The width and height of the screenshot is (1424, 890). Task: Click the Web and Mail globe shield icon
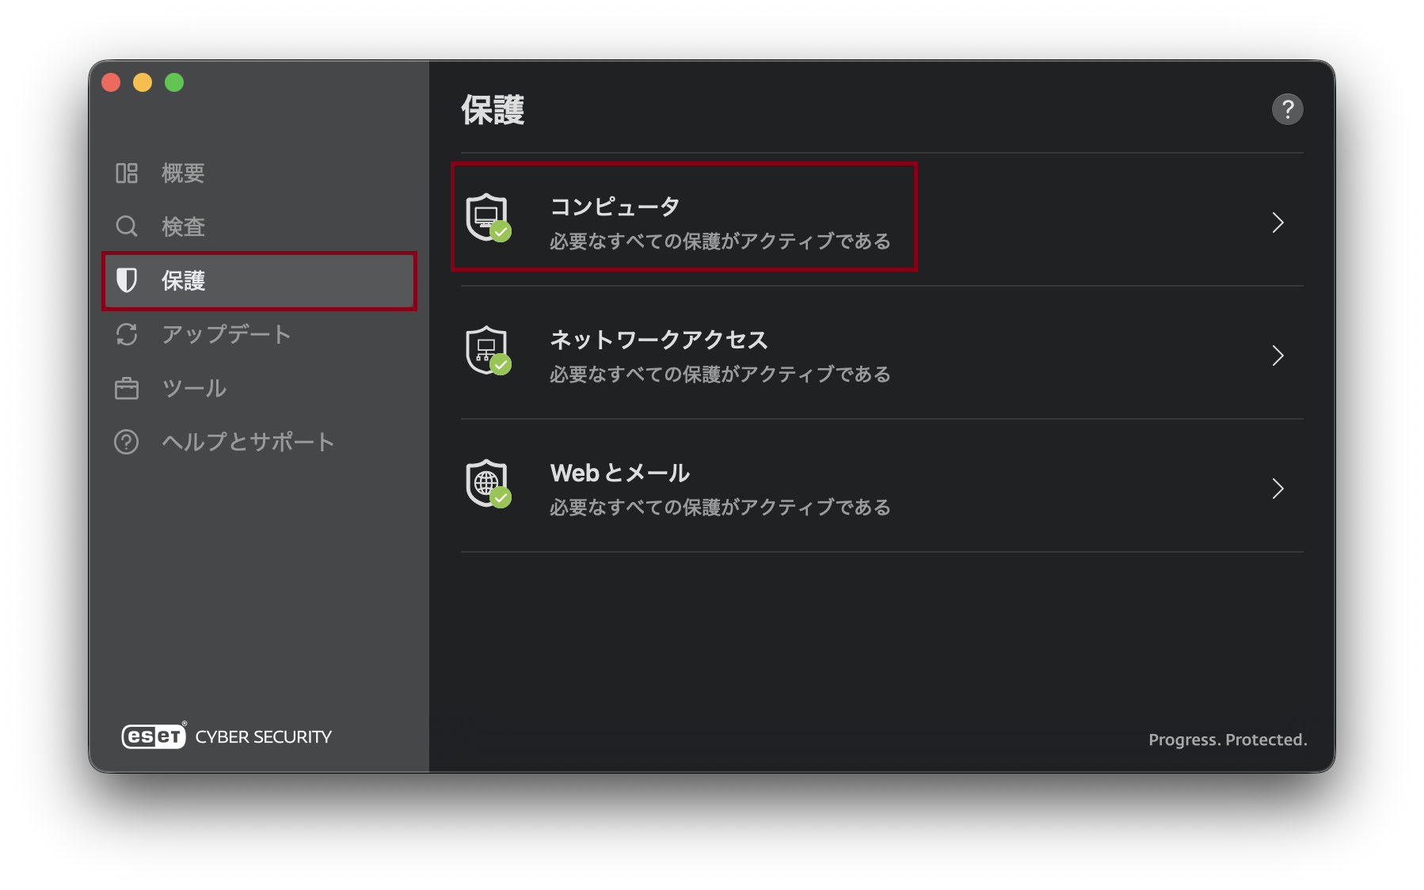488,483
